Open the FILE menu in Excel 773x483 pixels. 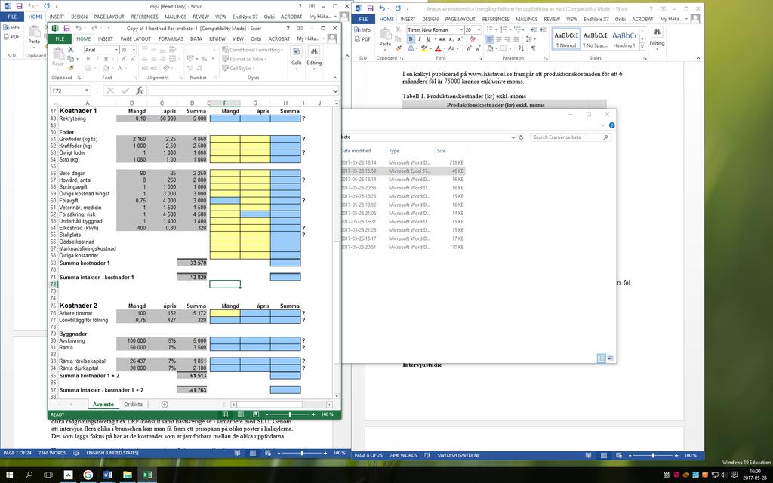pos(60,39)
